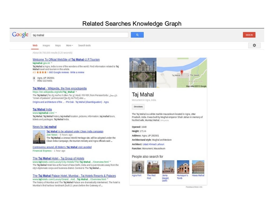Click the 0562 222 6431 phone number
Image resolution: width=271 pixels, height=203 pixels.
click(45, 81)
